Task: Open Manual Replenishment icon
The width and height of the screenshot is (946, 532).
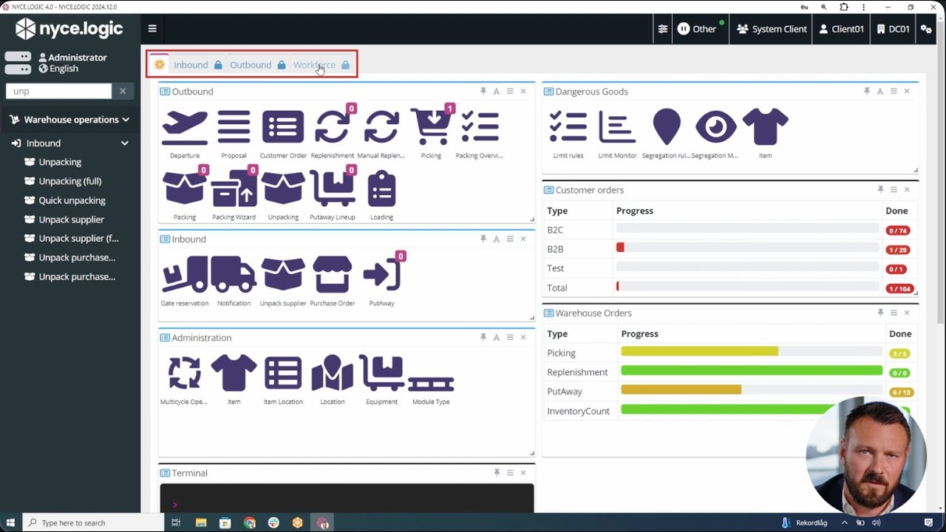Action: point(381,127)
